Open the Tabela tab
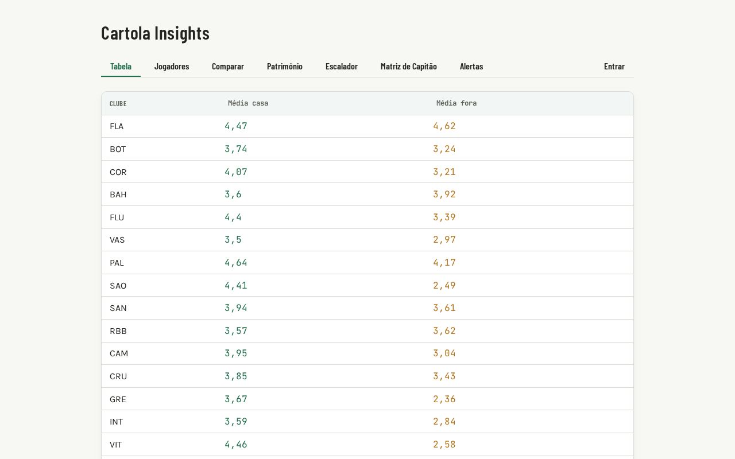The height and width of the screenshot is (459, 735). tap(121, 67)
